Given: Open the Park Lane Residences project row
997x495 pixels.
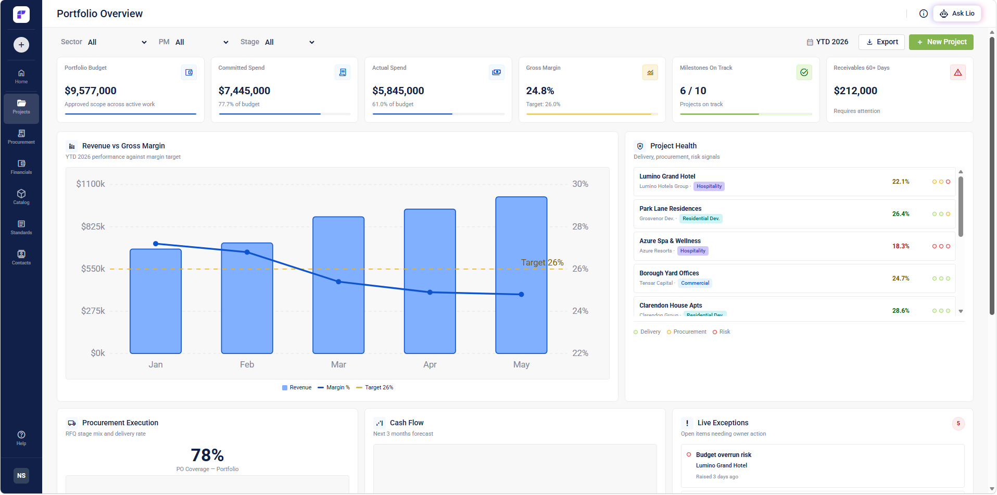Looking at the screenshot, I should pyautogui.click(x=794, y=214).
